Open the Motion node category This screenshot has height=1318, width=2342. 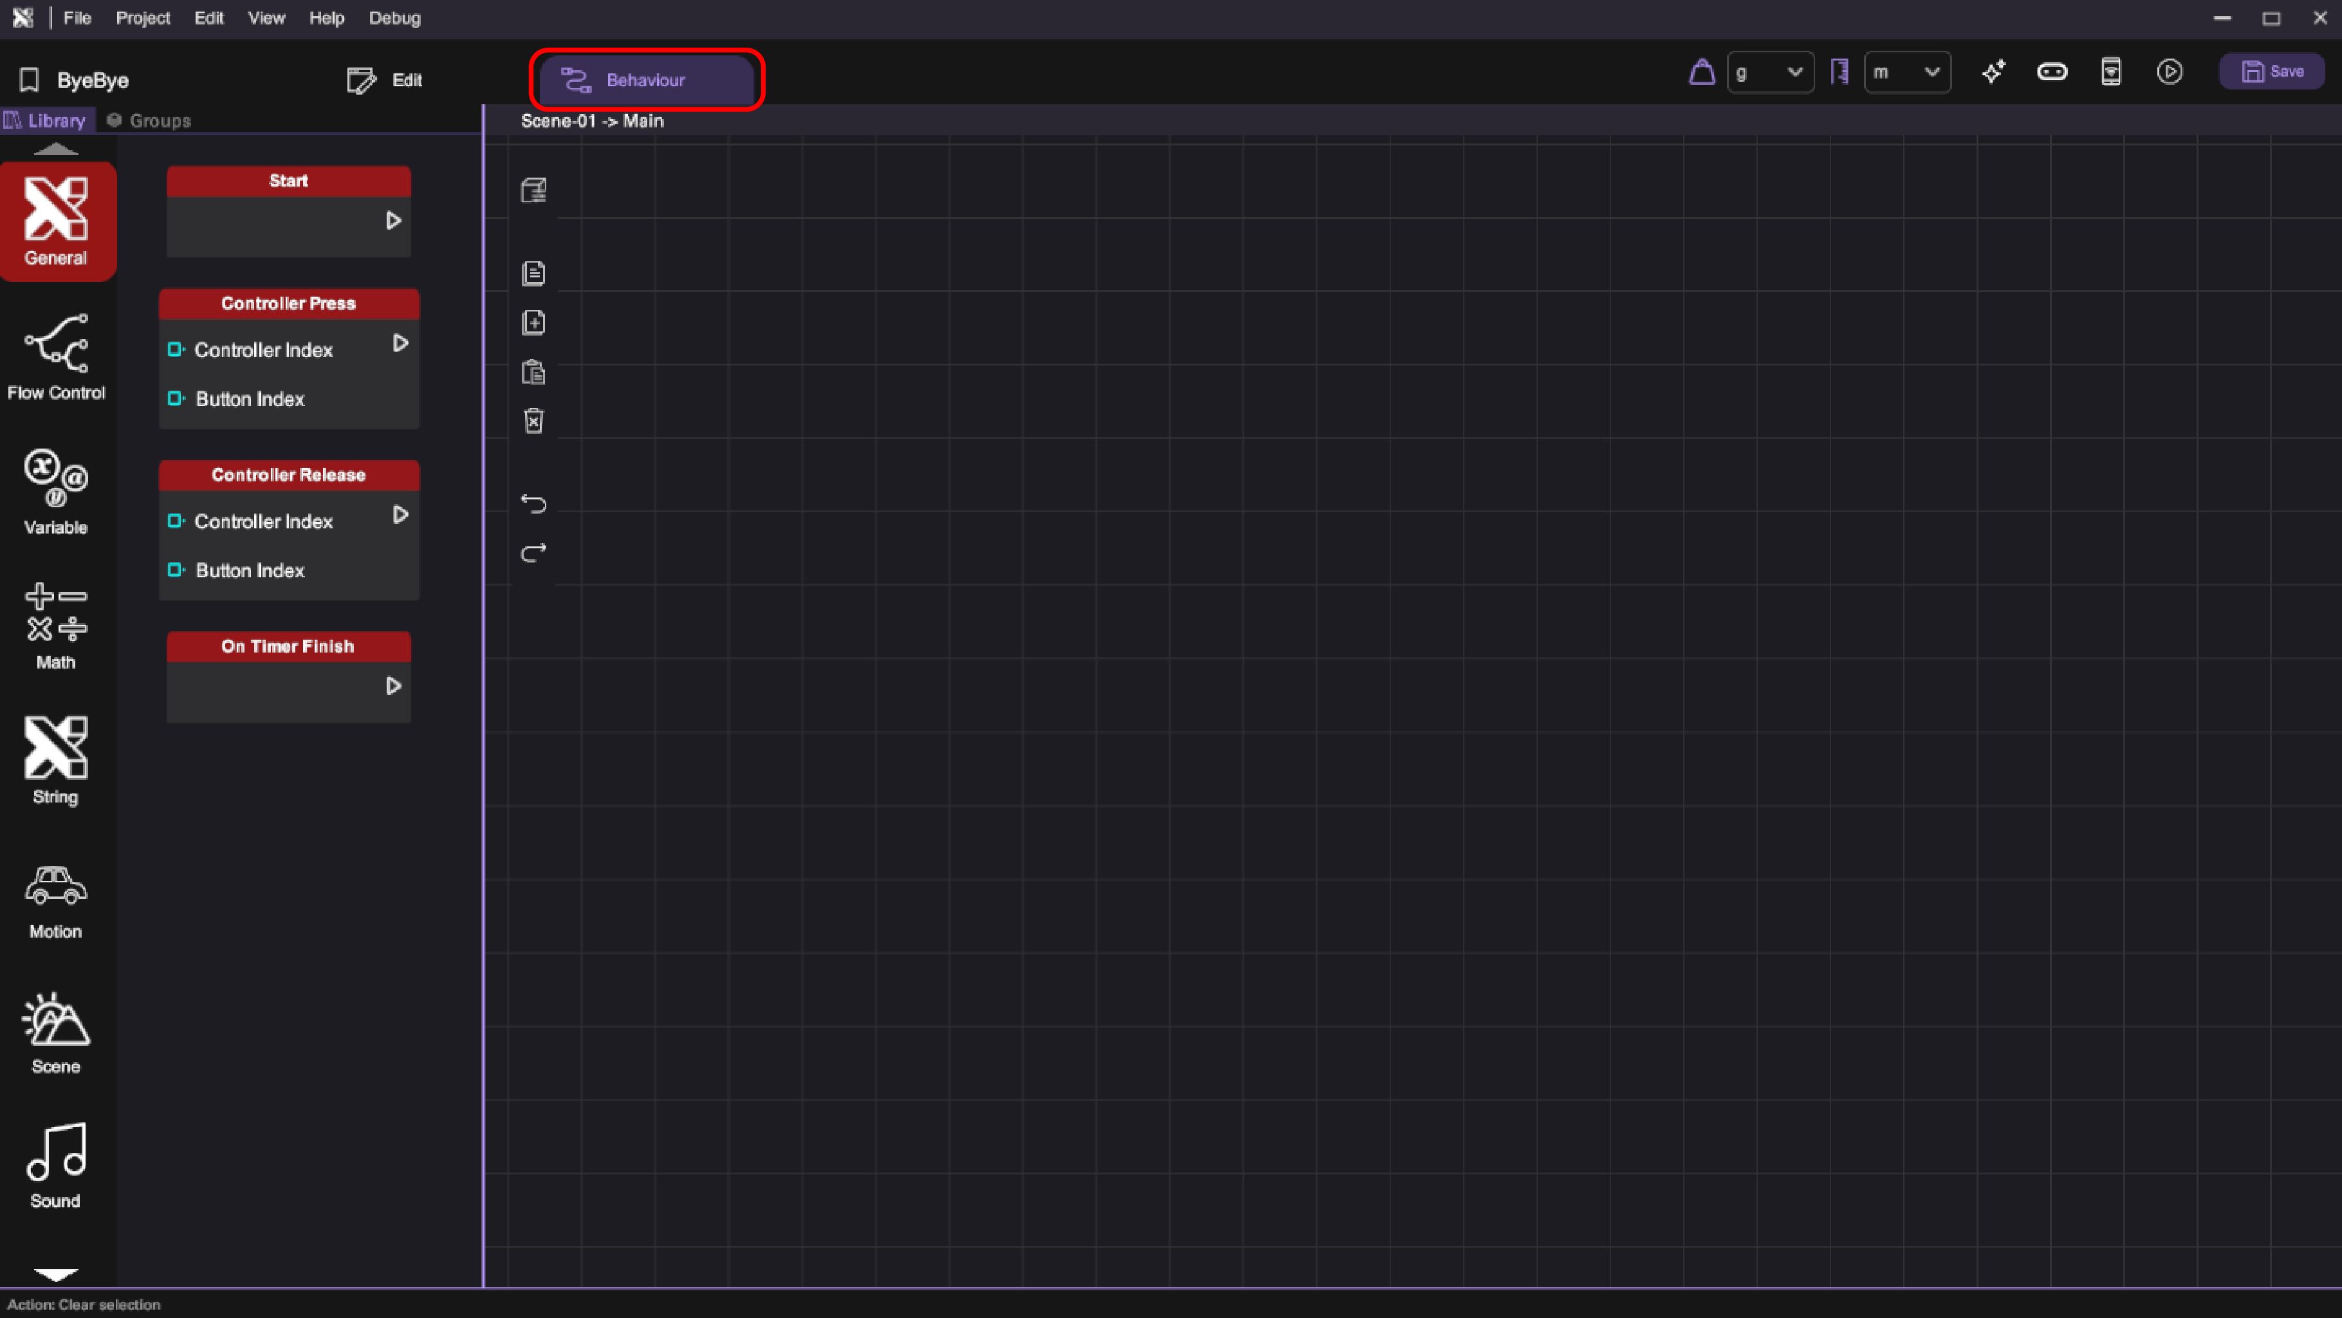(x=57, y=900)
